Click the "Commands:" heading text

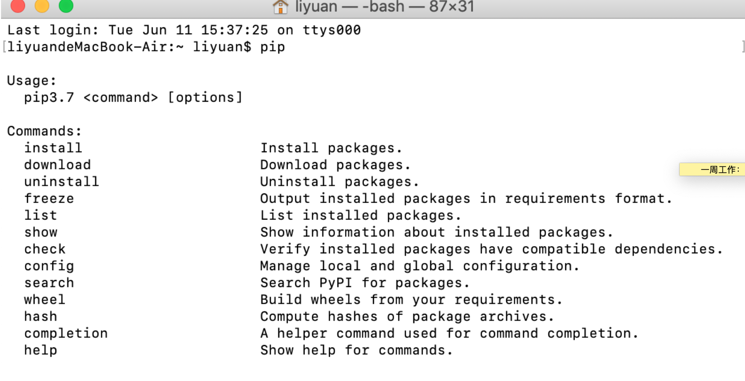click(x=45, y=131)
